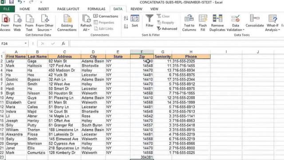Clear the current filter

point(163,16)
